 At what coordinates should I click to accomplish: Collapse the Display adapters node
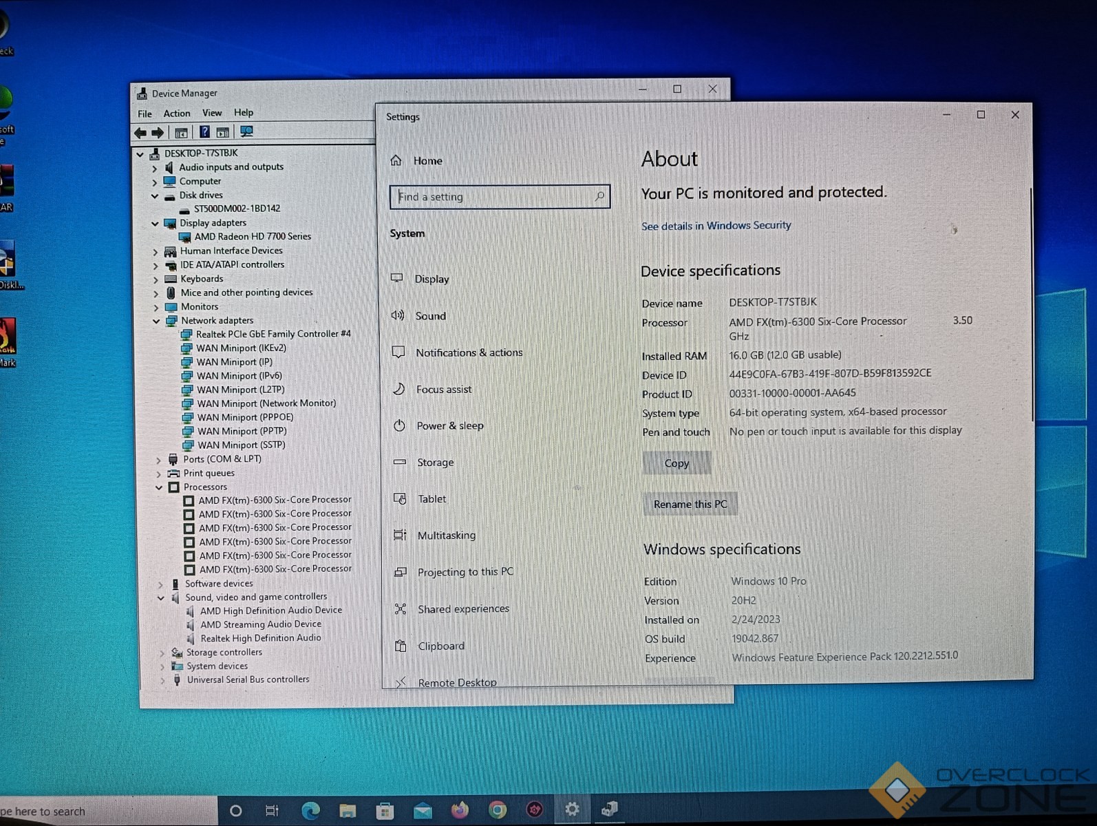click(155, 224)
